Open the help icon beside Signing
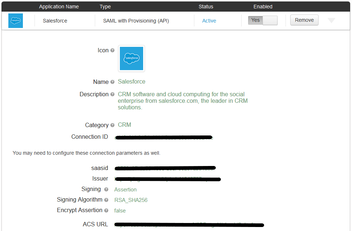Screen dimensions: 352x231 (106, 190)
